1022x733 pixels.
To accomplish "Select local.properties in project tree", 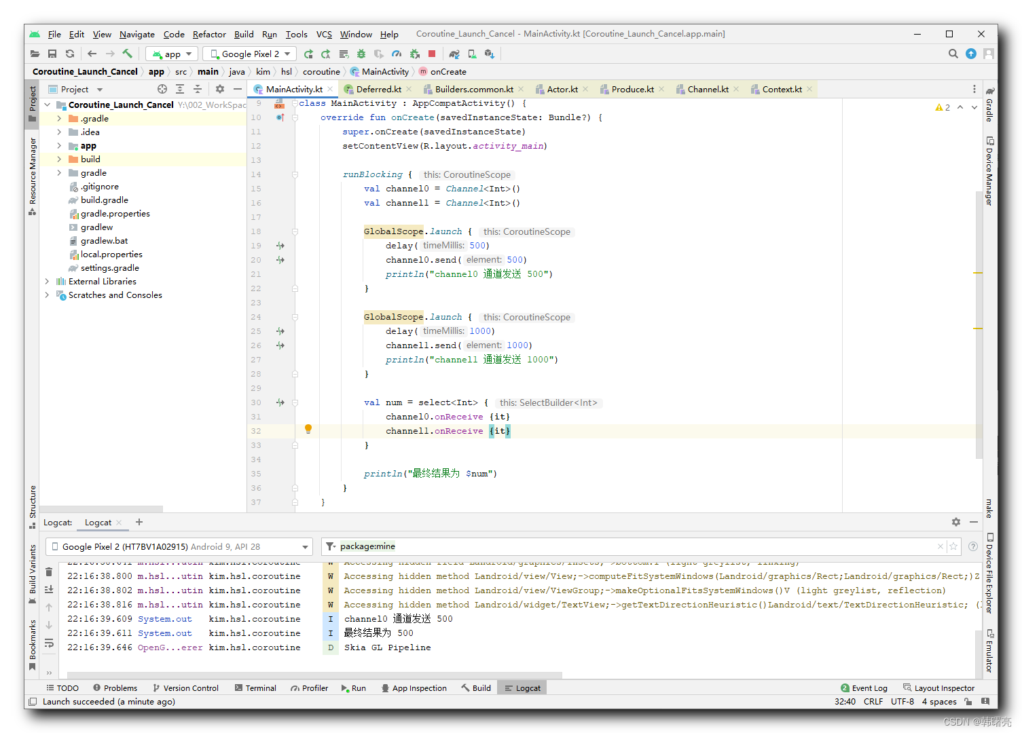I will click(x=111, y=255).
